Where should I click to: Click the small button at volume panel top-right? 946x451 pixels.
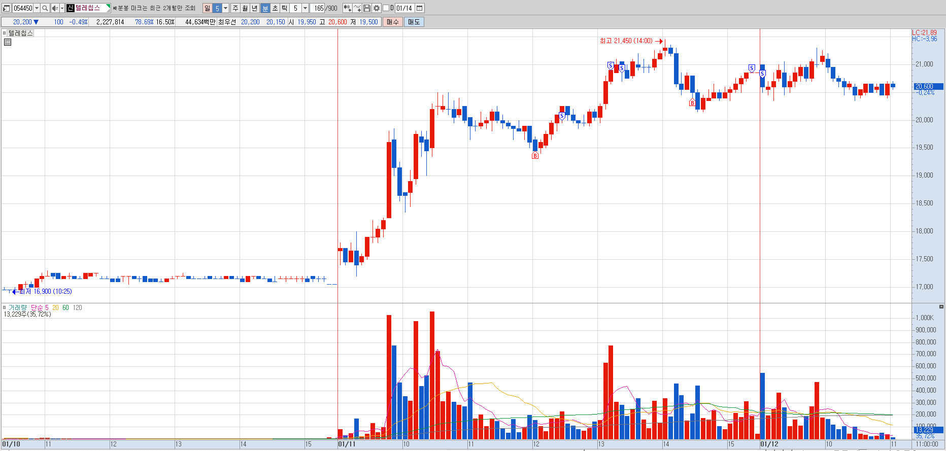(941, 306)
